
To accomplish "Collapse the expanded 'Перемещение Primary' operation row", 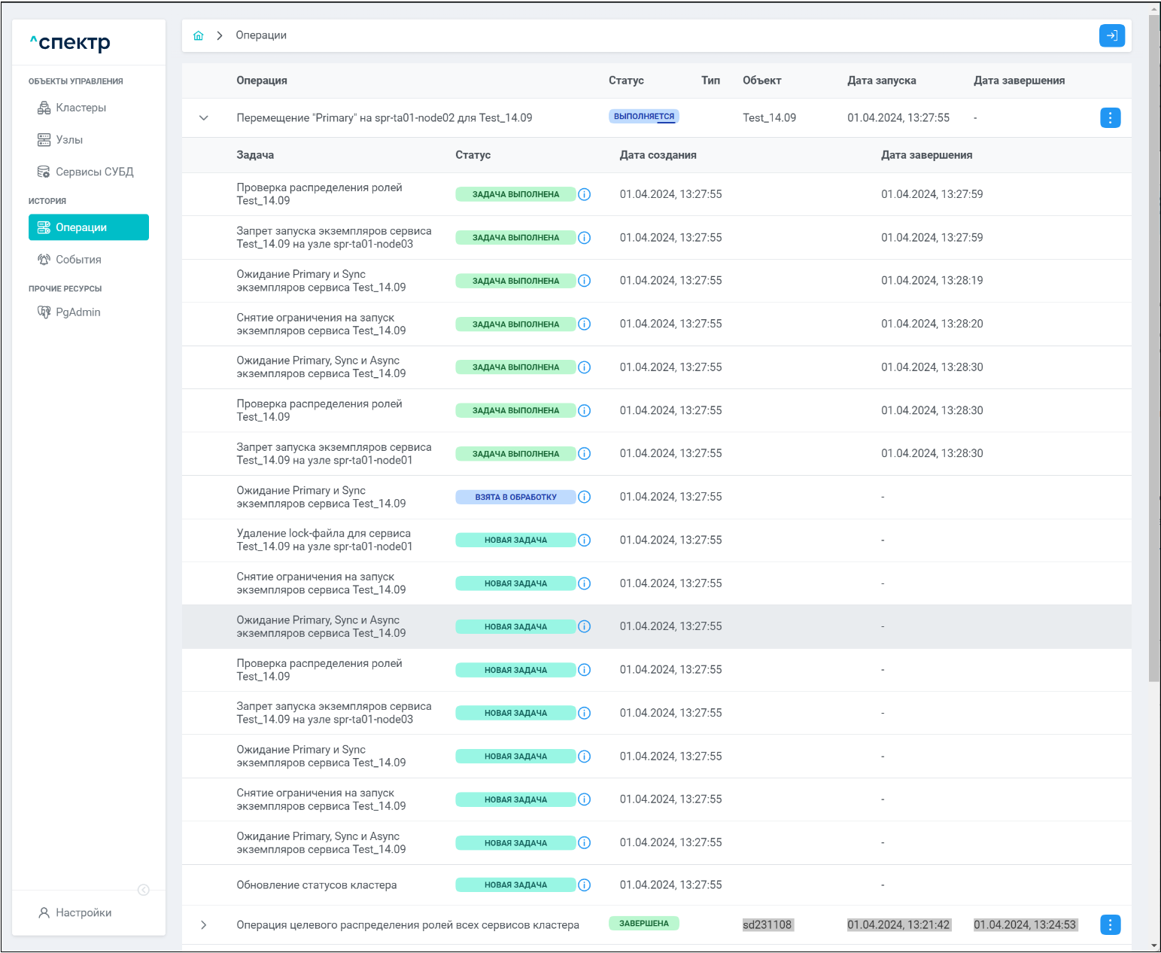I will point(203,118).
